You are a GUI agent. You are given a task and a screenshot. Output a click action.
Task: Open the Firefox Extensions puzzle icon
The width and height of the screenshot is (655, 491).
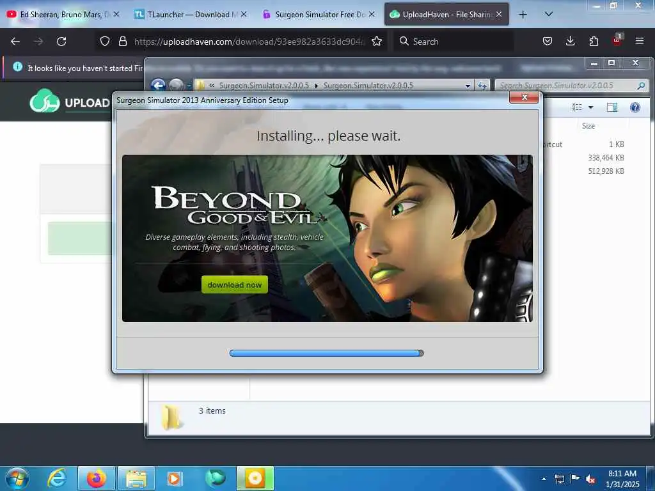pos(594,41)
